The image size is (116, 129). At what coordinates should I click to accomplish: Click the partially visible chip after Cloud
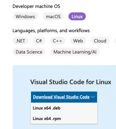115,41
